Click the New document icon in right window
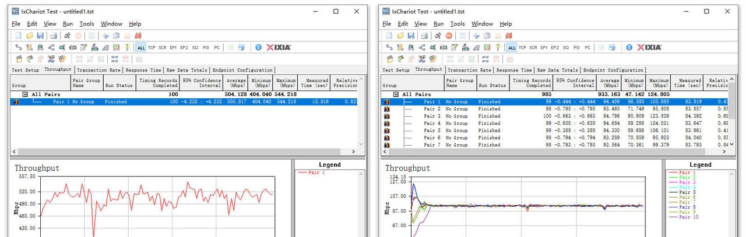Image resolution: width=746 pixels, height=237 pixels. click(390, 35)
